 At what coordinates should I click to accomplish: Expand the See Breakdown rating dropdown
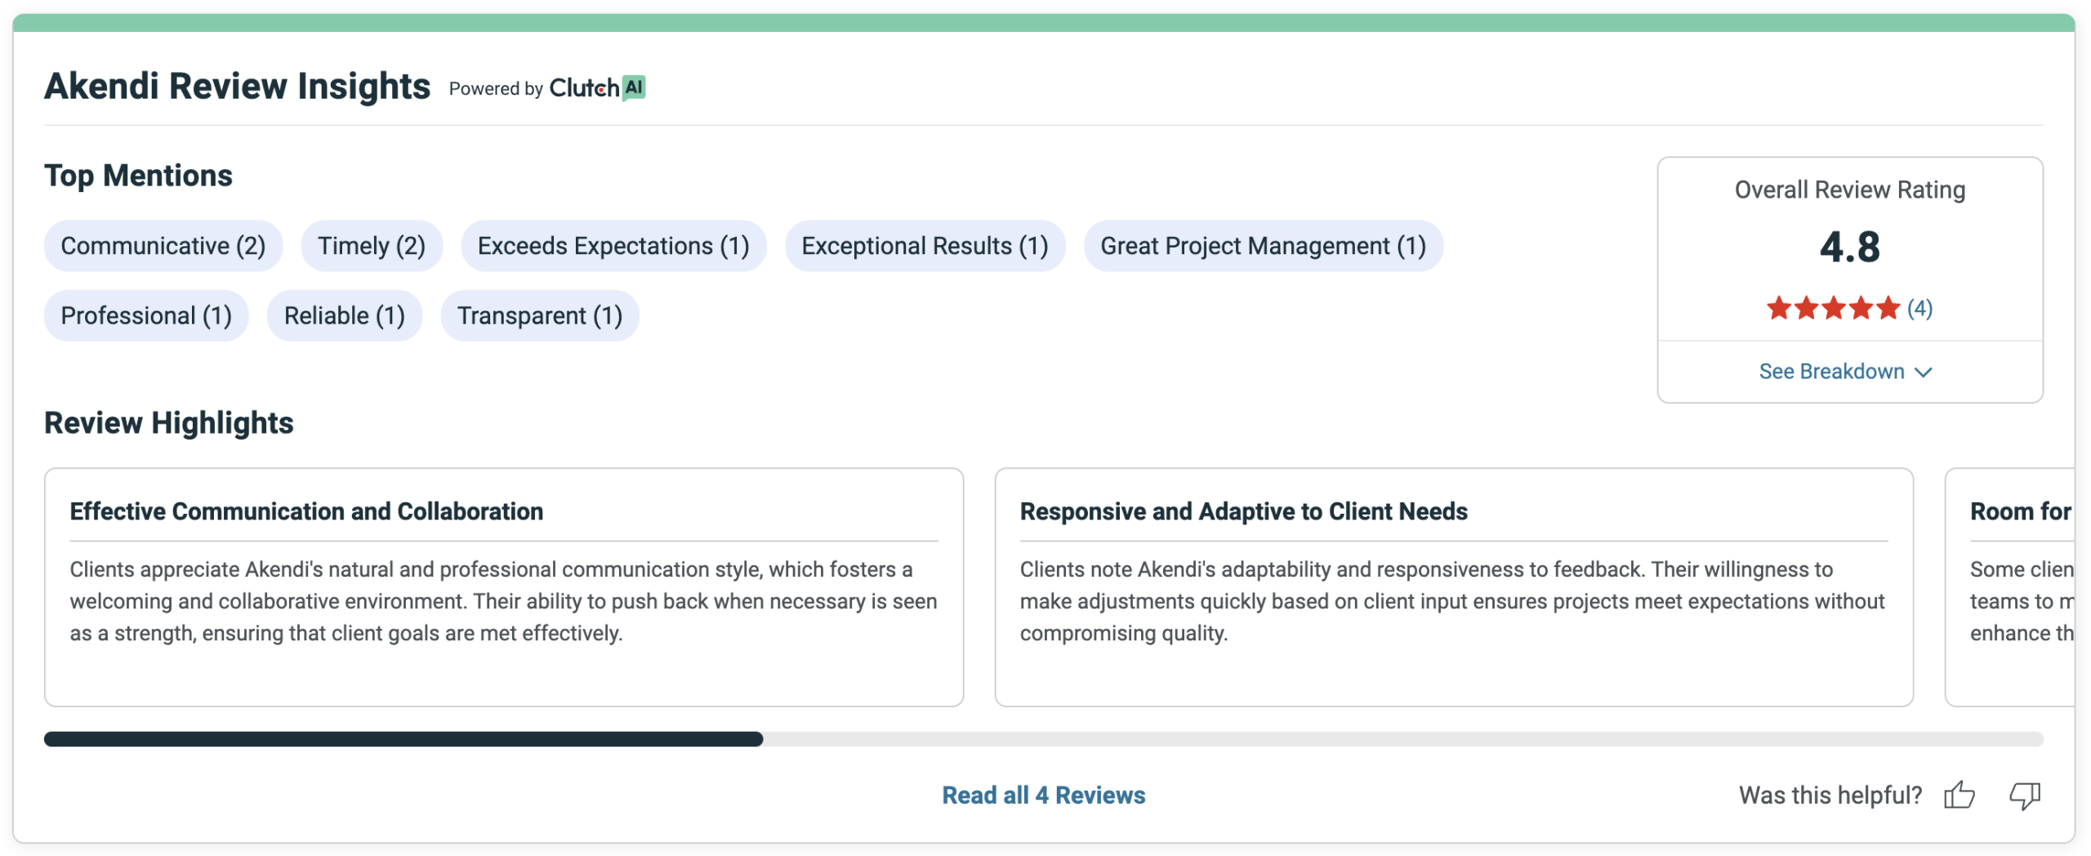pos(1845,372)
